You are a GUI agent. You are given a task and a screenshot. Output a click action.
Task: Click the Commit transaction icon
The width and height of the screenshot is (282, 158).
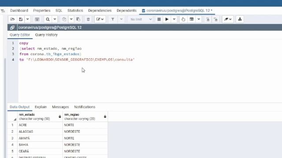[208, 19]
